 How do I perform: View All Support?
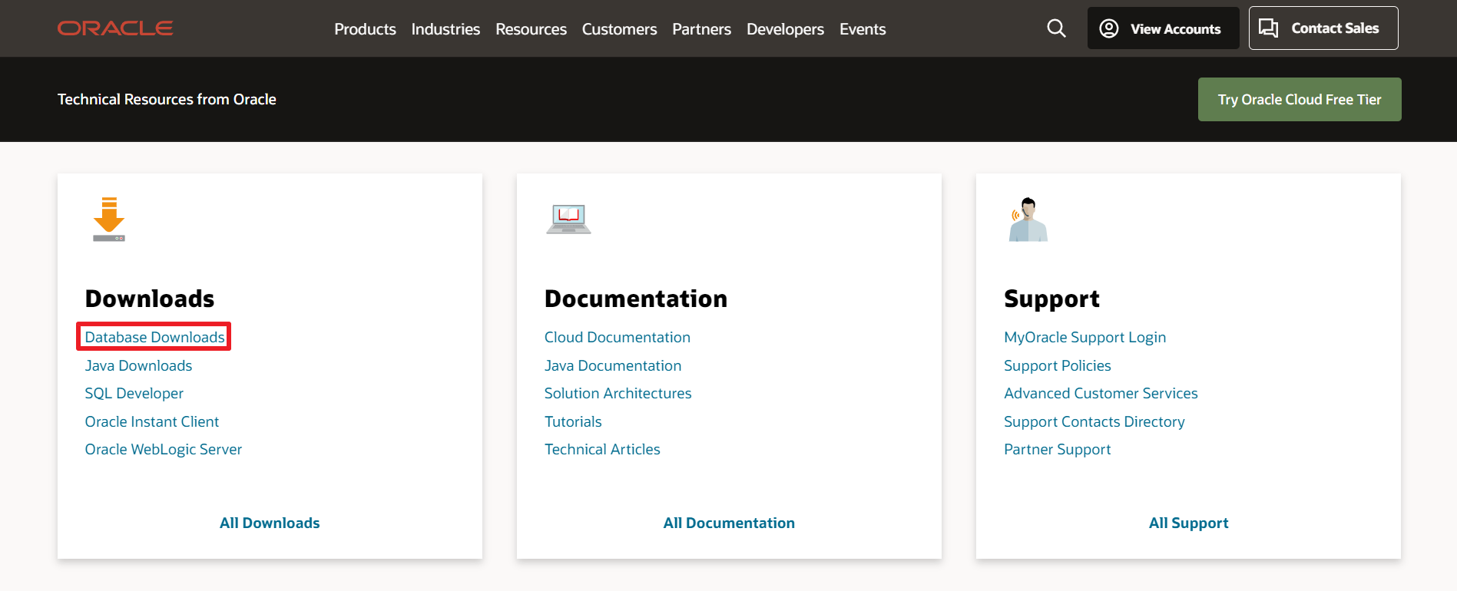click(1188, 523)
